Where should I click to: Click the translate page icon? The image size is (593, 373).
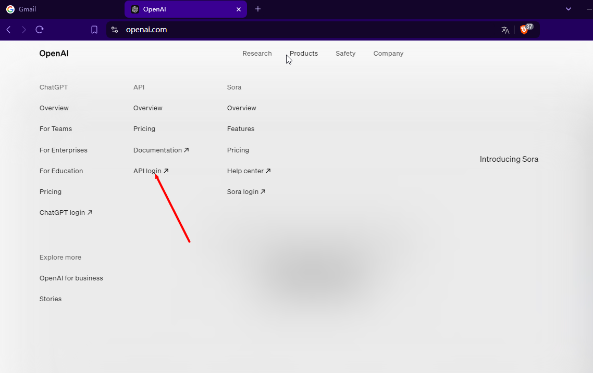pyautogui.click(x=505, y=30)
